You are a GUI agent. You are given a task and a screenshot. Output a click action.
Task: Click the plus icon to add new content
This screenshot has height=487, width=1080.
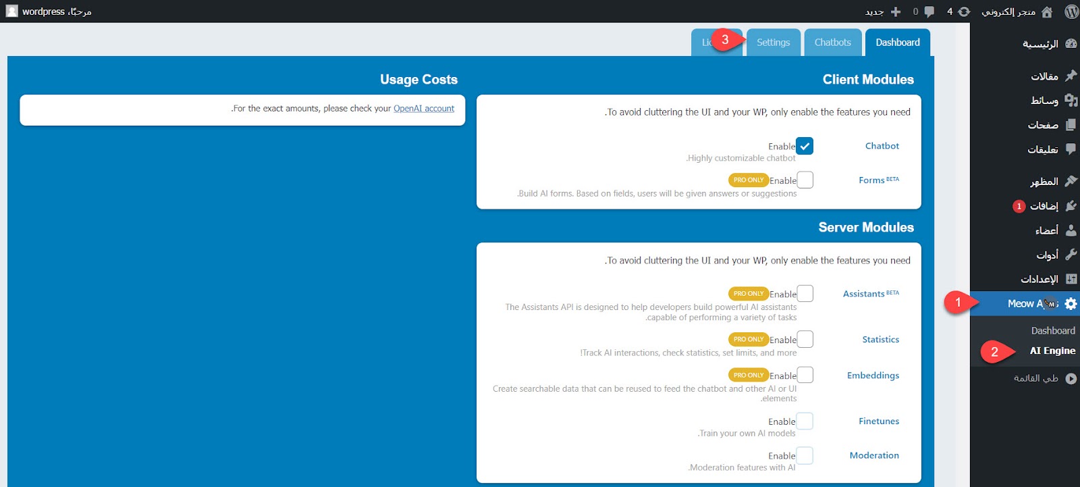896,11
